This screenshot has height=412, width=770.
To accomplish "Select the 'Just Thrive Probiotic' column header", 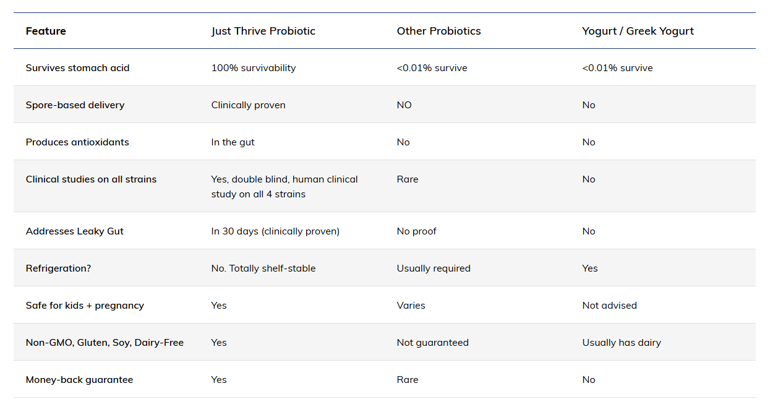I will (x=263, y=31).
